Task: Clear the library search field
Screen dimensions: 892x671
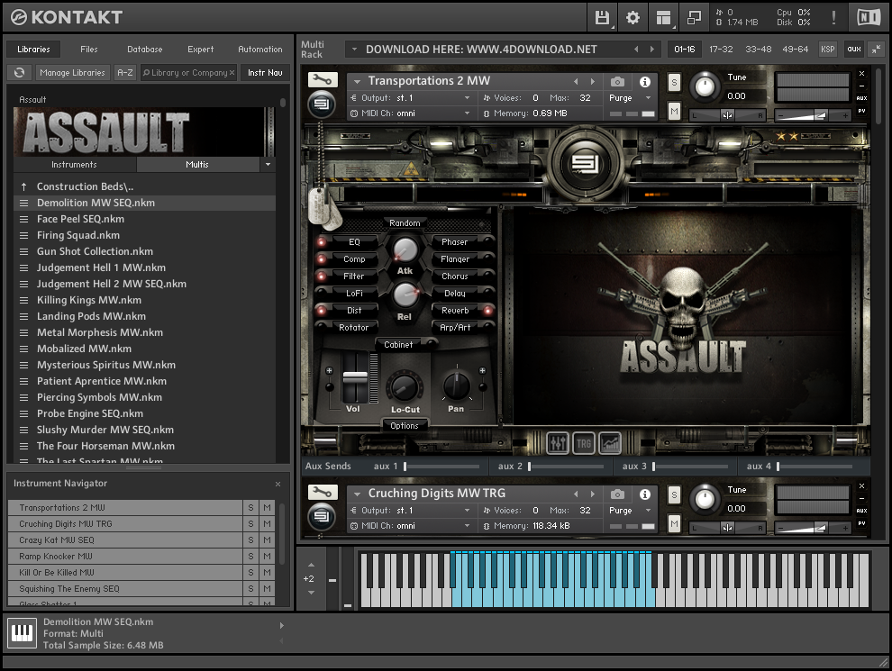Action: coord(232,73)
